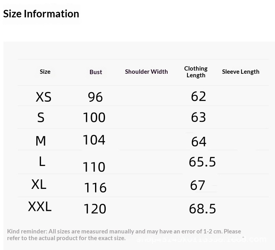Click the Size Information heading
Image resolution: width=275 pixels, height=250 pixels.
point(41,14)
